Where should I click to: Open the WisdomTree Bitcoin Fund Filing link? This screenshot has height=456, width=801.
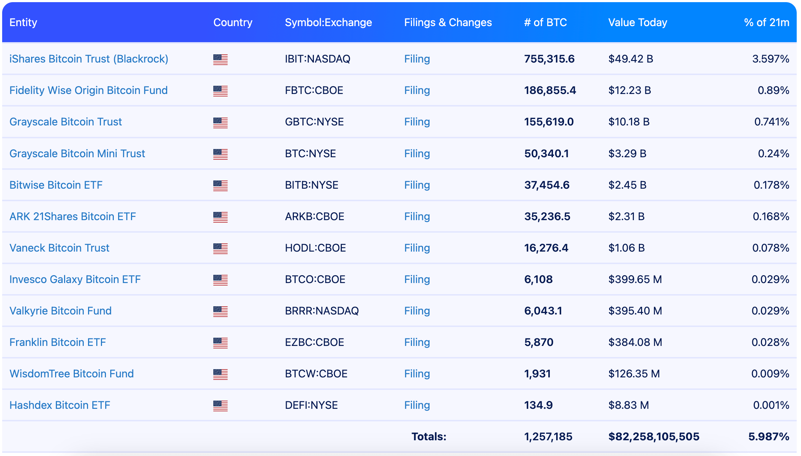417,374
